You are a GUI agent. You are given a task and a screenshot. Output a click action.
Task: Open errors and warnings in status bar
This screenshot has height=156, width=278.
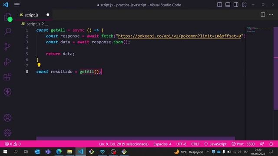click(x=13, y=144)
